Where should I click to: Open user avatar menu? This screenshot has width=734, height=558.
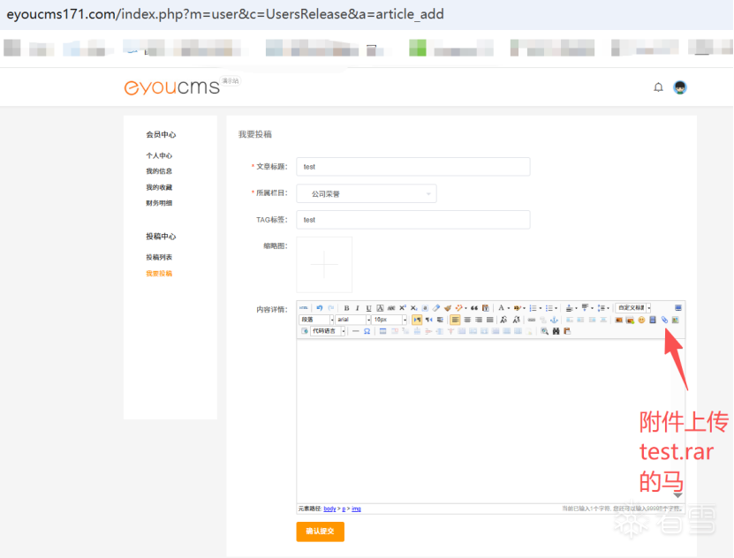680,87
